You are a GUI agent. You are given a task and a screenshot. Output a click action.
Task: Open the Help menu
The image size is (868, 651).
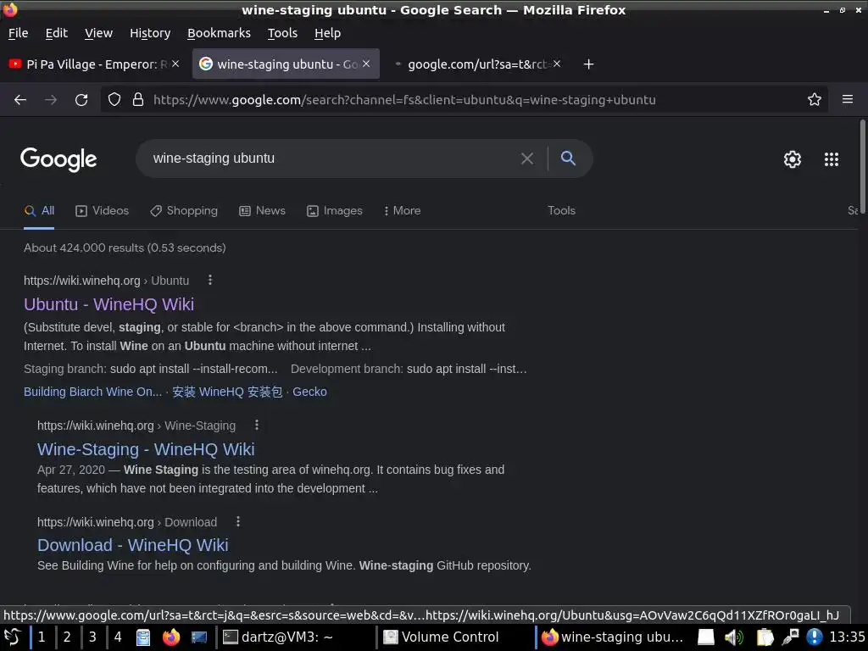click(328, 33)
